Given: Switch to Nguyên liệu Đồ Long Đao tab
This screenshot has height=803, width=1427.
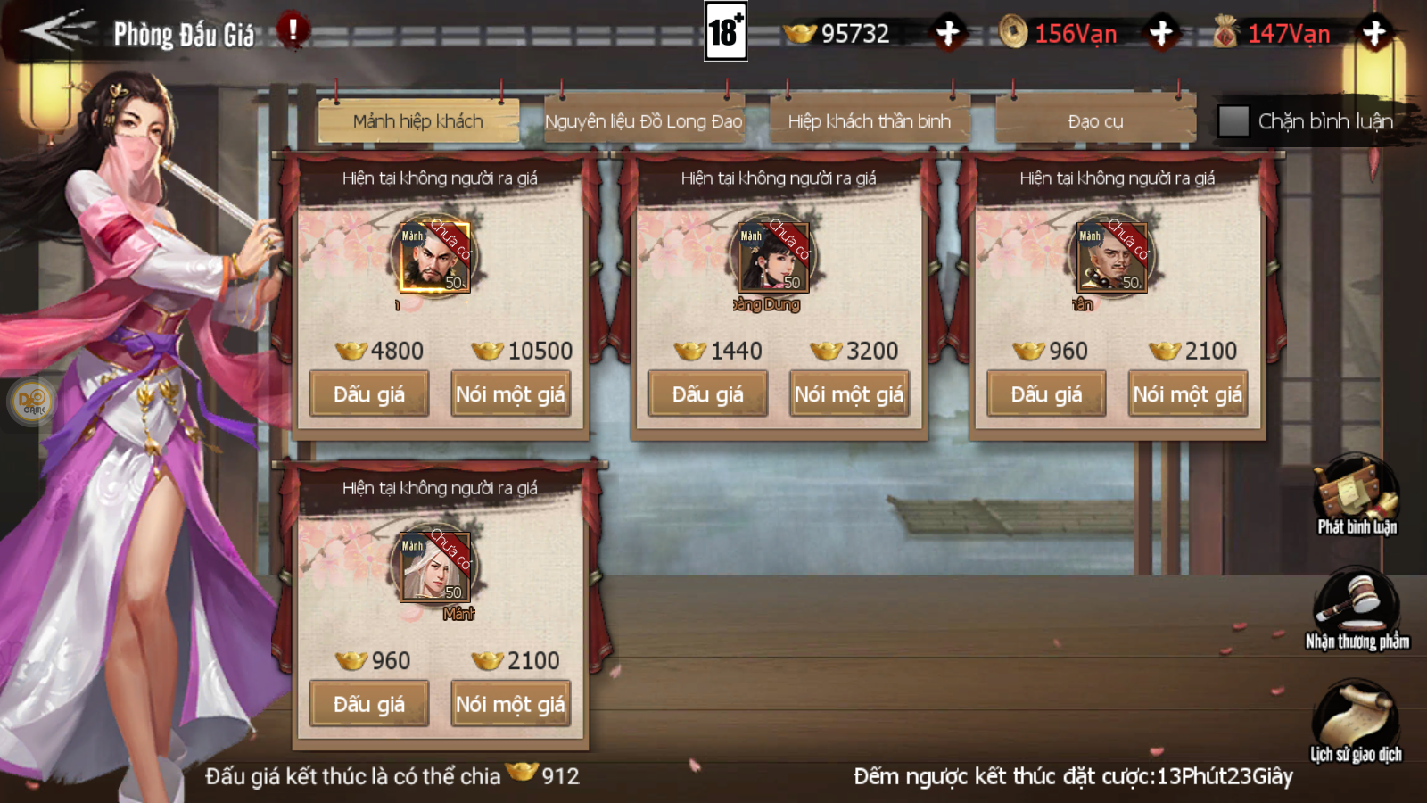Looking at the screenshot, I should pos(643,121).
